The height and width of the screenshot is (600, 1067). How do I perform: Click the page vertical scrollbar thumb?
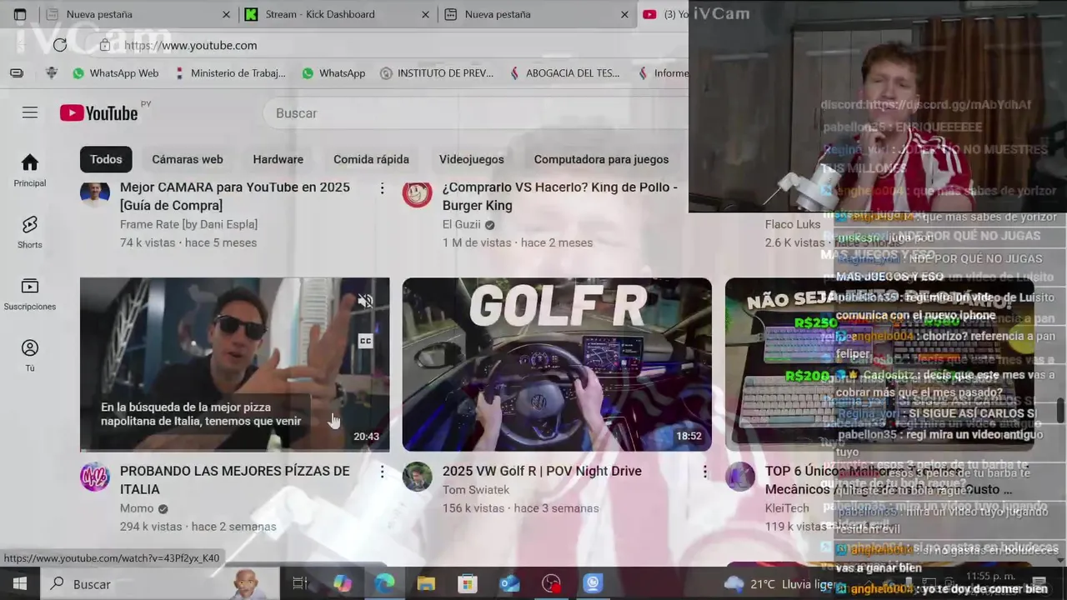1060,410
